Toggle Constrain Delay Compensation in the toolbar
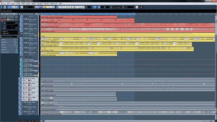 point(5,7)
